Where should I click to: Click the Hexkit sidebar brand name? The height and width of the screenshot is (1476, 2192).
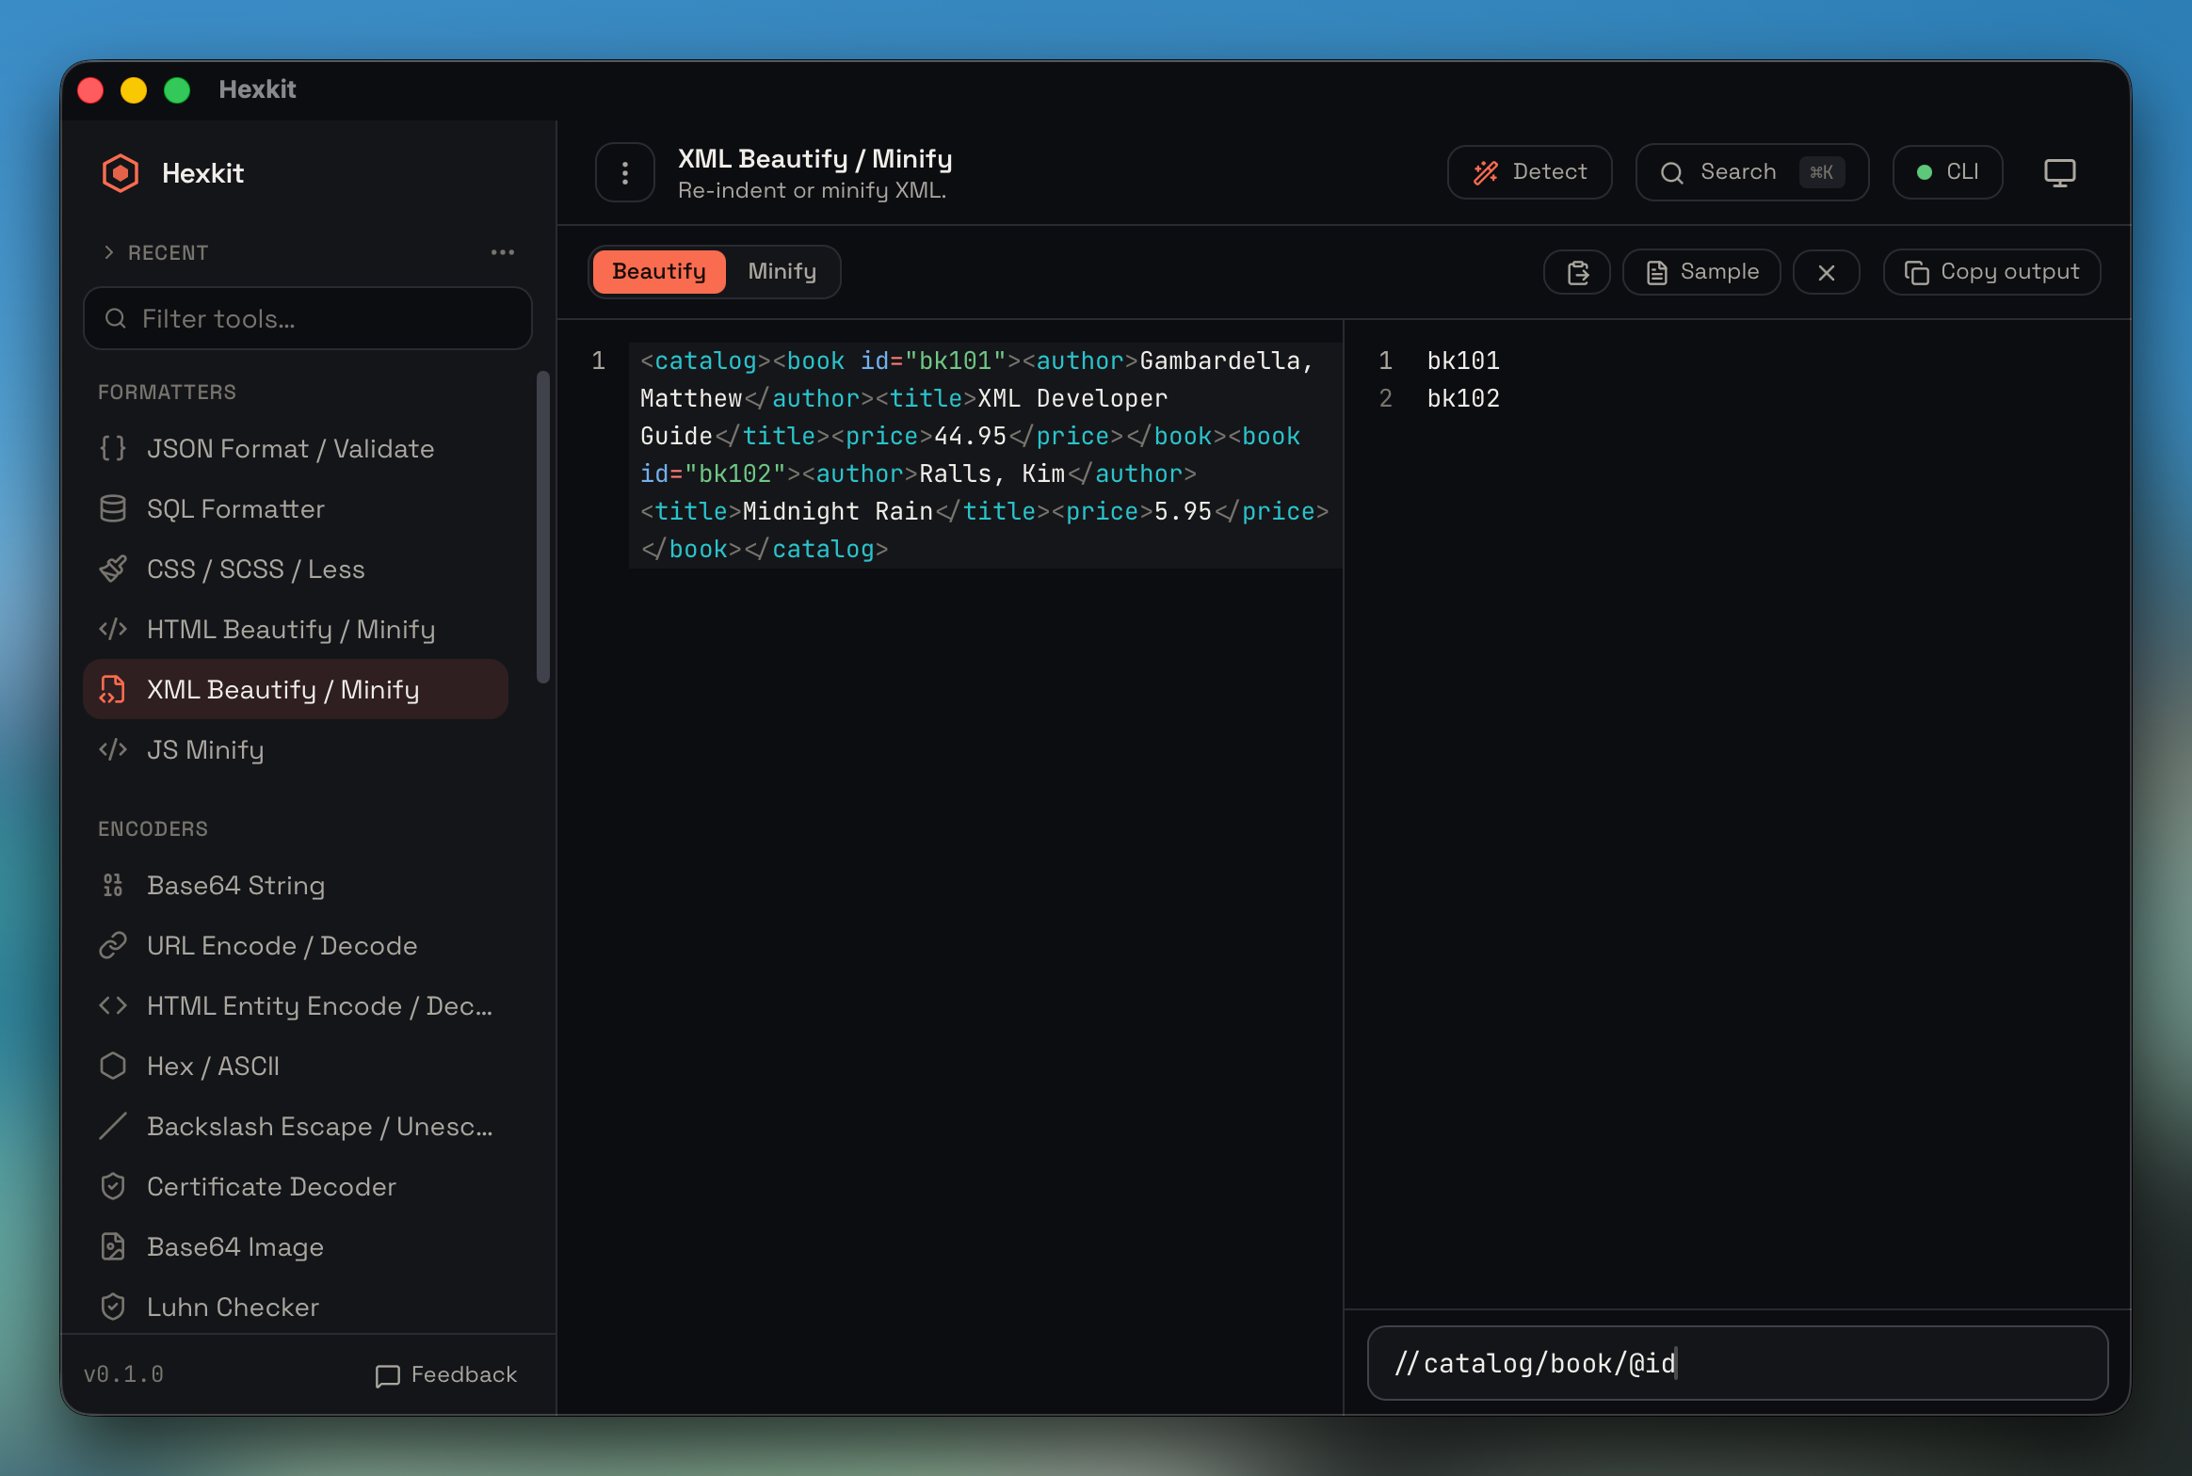coord(202,173)
